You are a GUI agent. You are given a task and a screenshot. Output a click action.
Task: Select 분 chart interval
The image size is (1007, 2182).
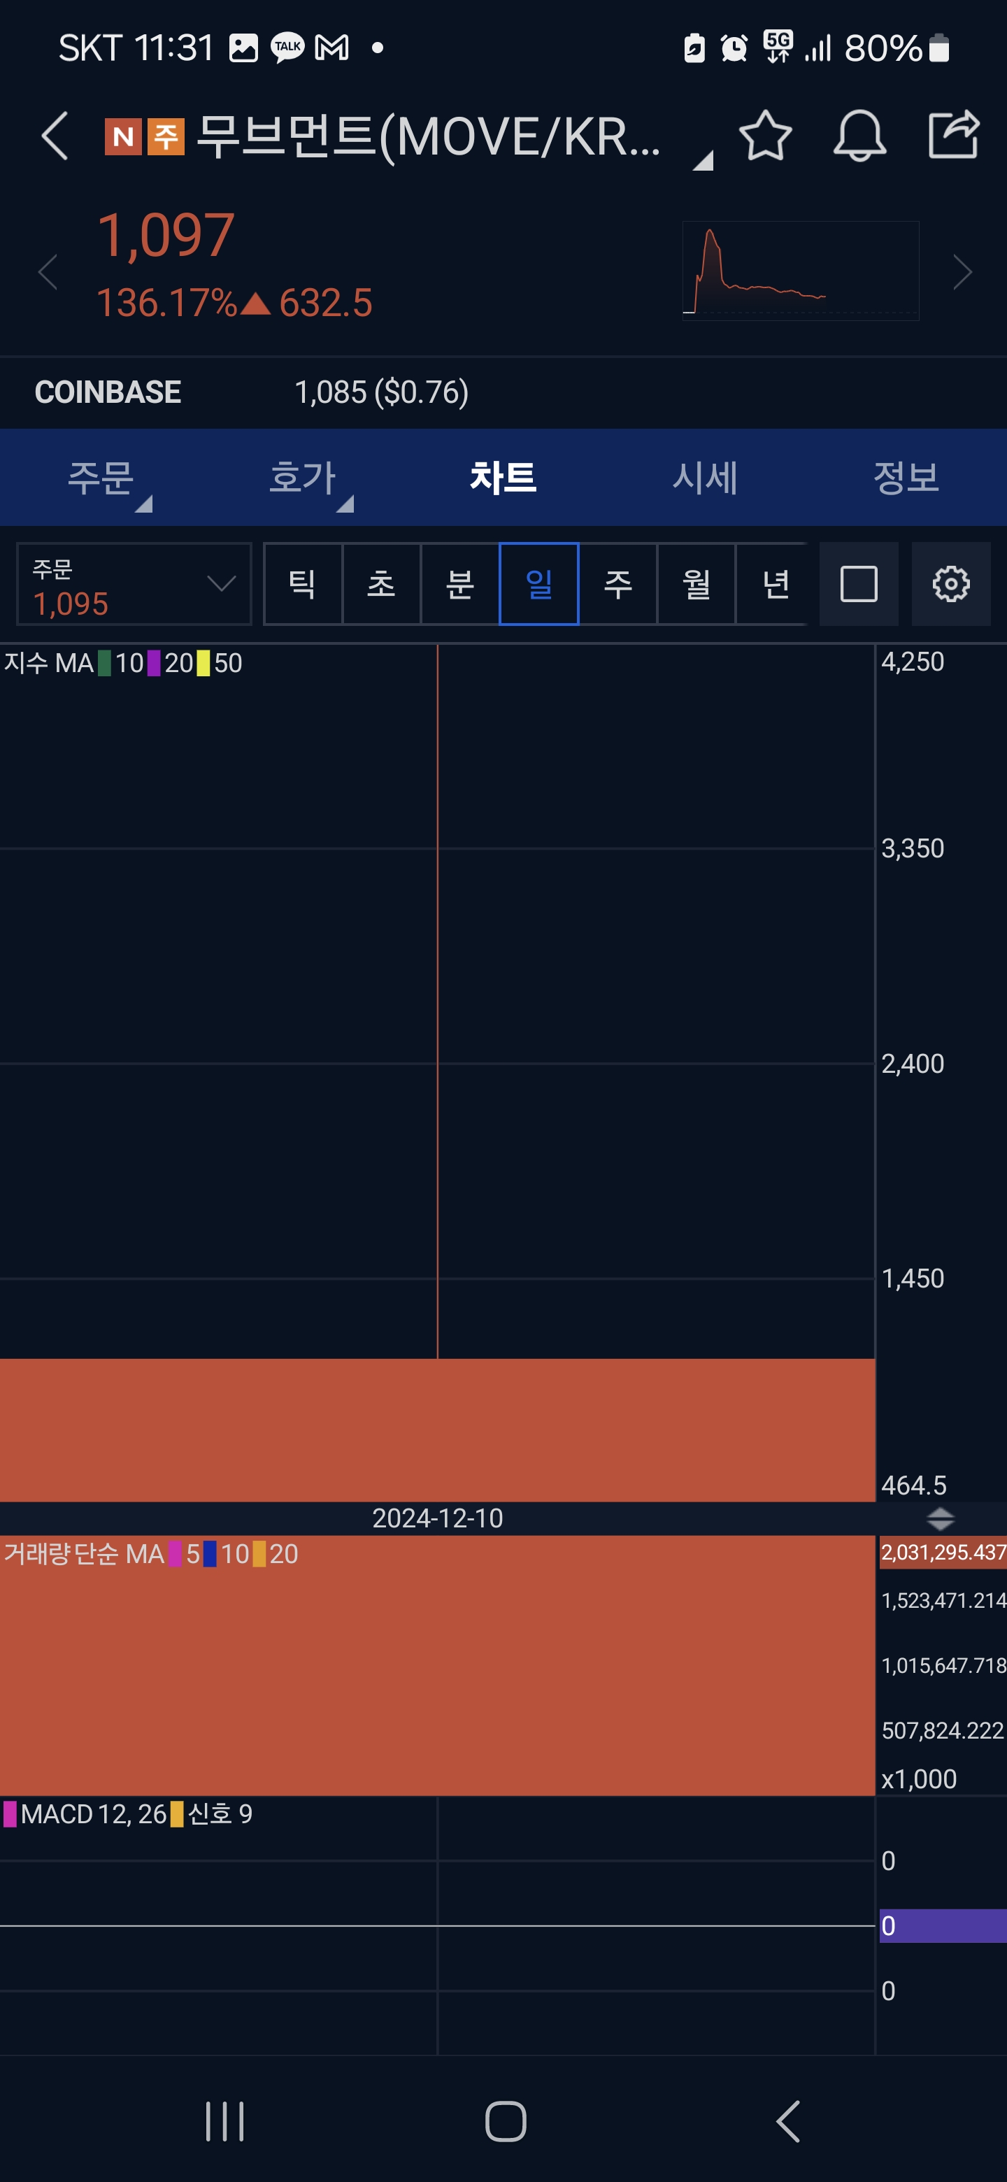pos(460,584)
